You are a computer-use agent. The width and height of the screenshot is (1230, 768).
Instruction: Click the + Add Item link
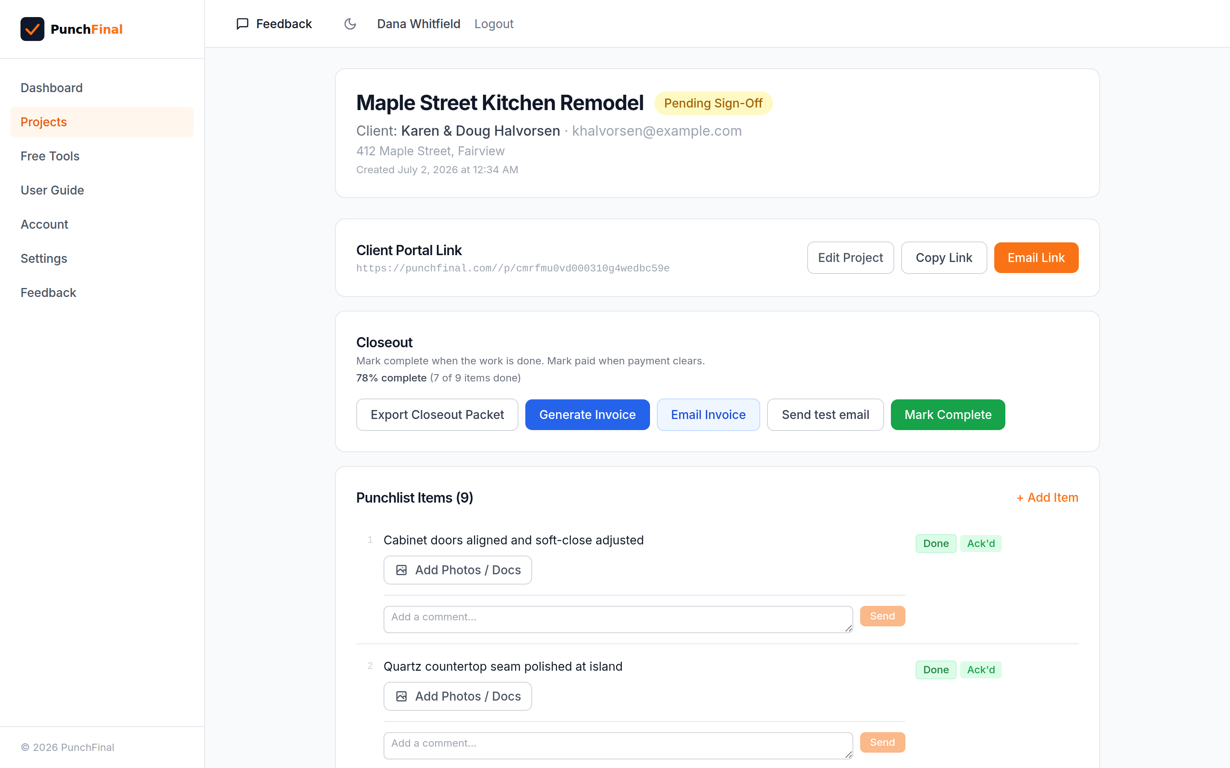(x=1047, y=497)
